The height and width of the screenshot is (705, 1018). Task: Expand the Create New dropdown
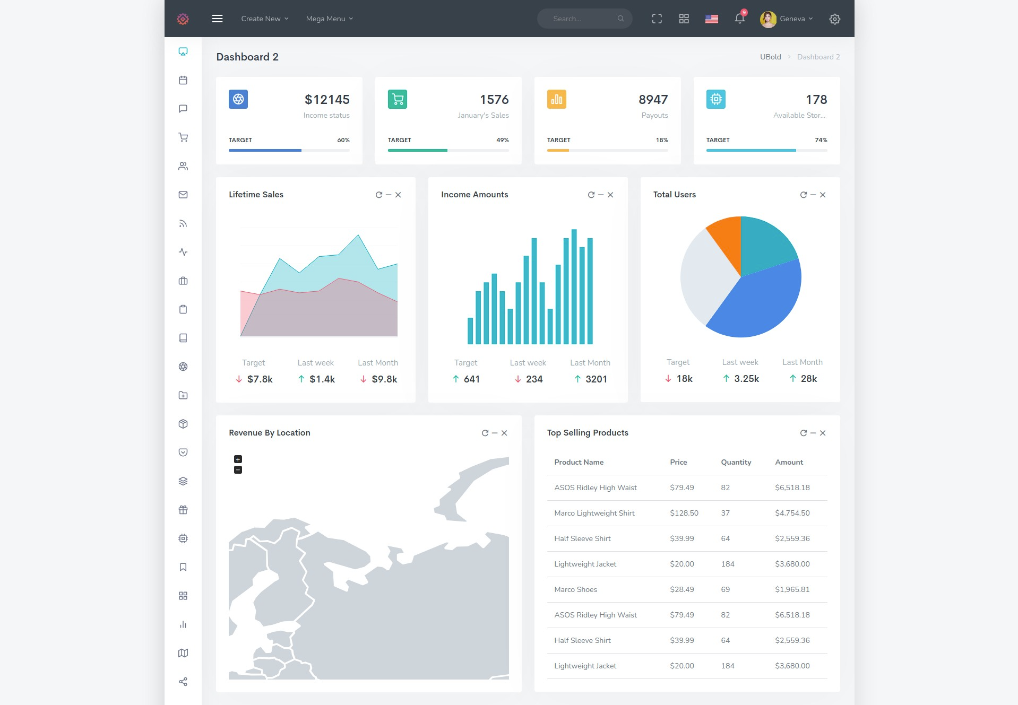(x=265, y=19)
